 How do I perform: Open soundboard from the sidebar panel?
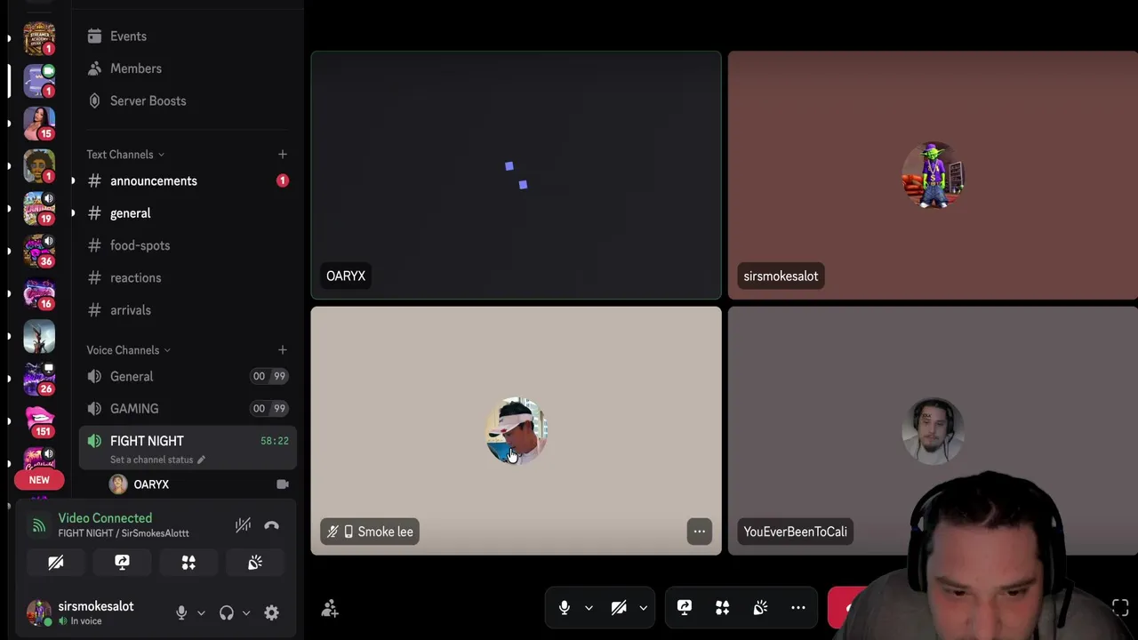click(255, 563)
